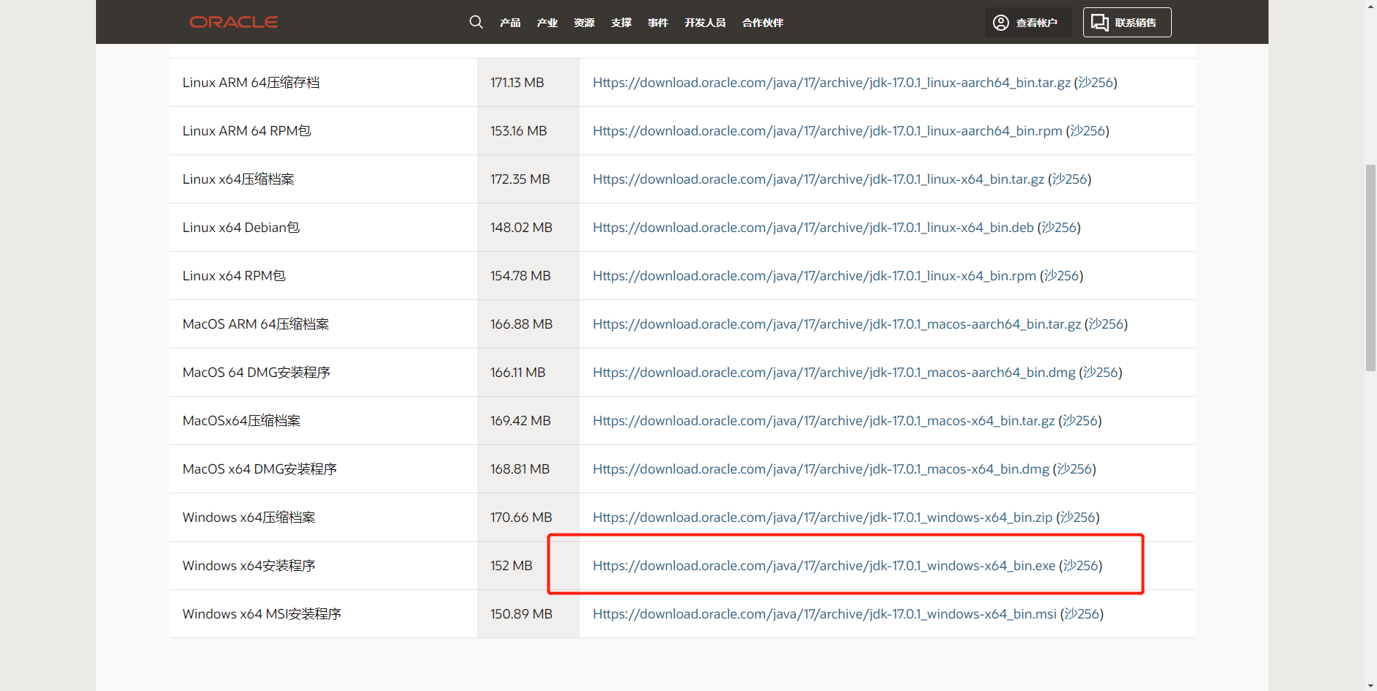The width and height of the screenshot is (1377, 691).
Task: Select the 'Linux x64压缩档案' cell
Action: (x=323, y=179)
